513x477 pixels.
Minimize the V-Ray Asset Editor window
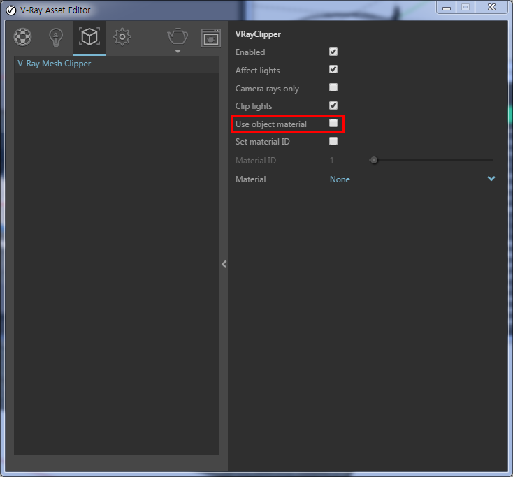(x=447, y=8)
